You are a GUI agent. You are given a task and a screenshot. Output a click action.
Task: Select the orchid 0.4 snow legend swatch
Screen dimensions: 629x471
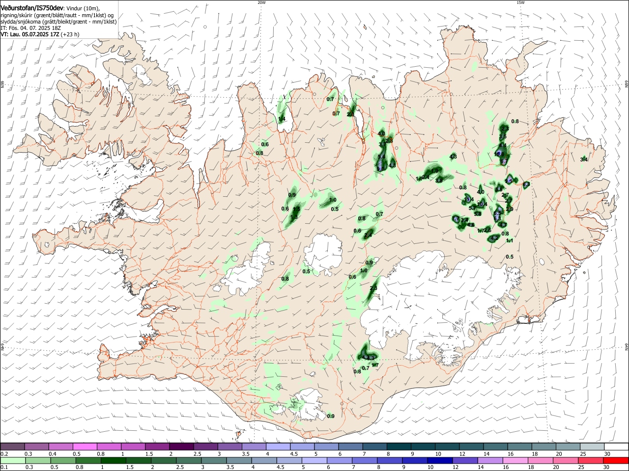point(61,447)
